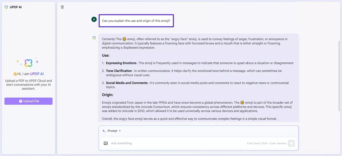The image size is (342, 156).
Task: Delete the conversation using the trash icon
Action: (x=62, y=7)
